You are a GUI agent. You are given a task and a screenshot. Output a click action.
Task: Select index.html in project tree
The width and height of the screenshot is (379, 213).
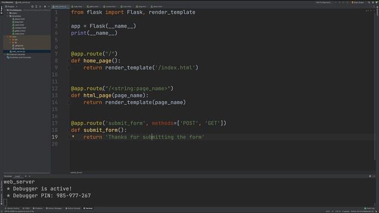click(18, 34)
